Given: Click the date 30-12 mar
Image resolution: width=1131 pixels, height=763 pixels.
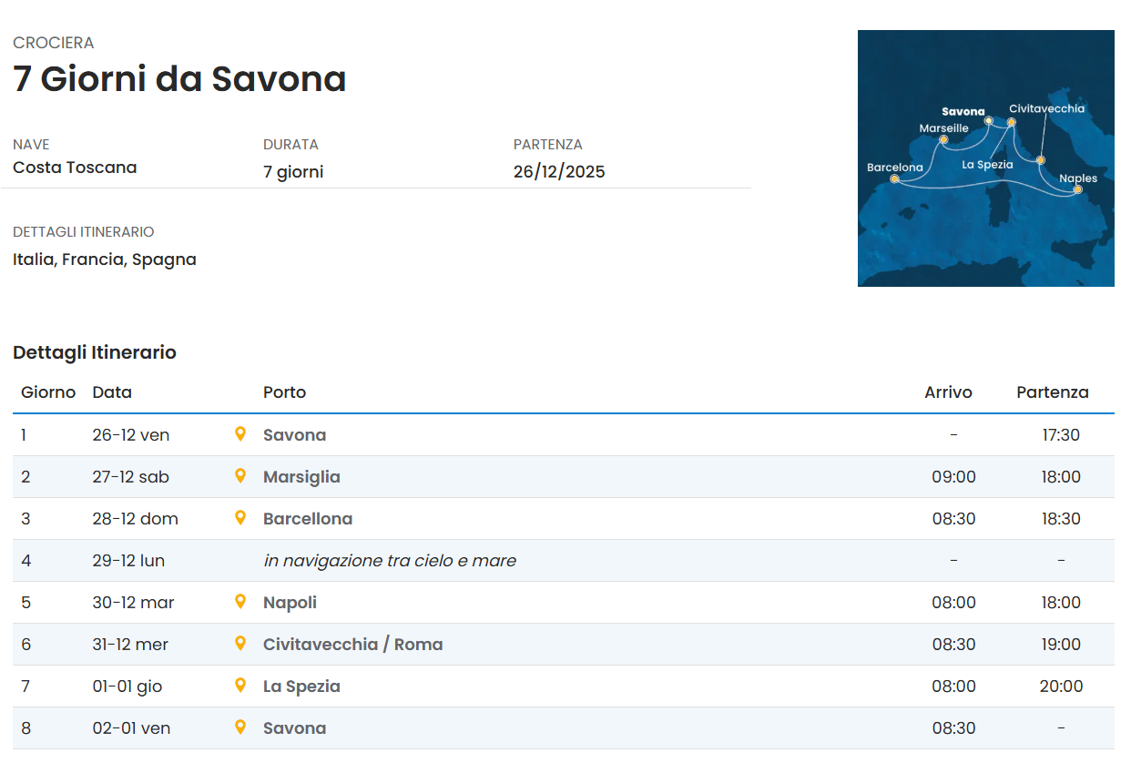Looking at the screenshot, I should point(133,603).
